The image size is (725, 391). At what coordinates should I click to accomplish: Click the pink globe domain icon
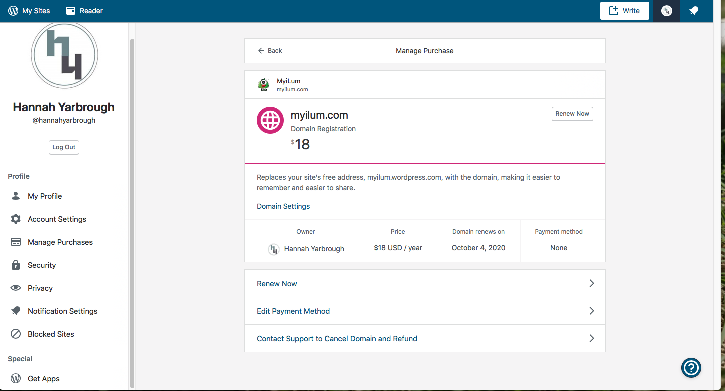point(270,120)
